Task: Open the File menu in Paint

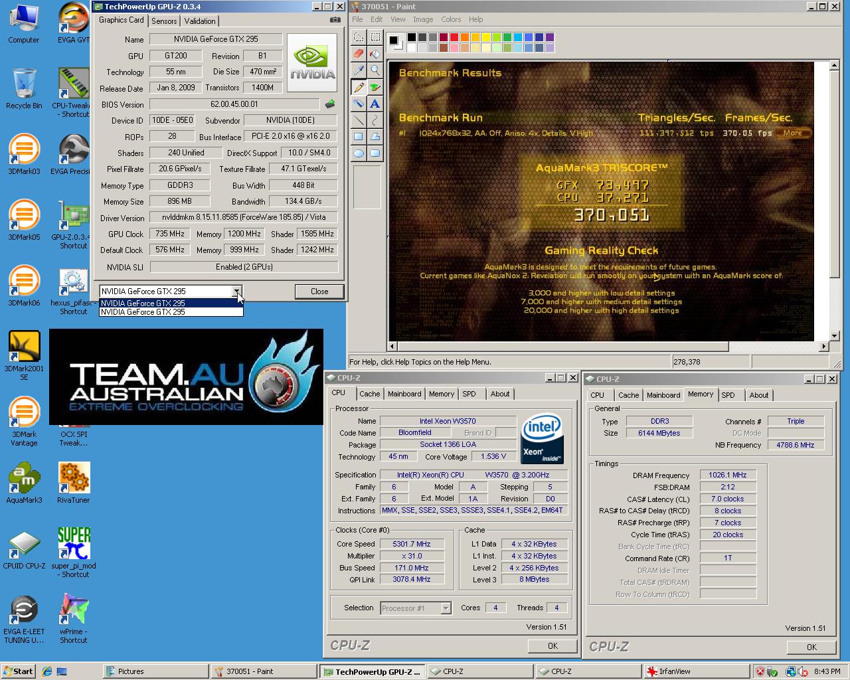Action: pos(357,19)
